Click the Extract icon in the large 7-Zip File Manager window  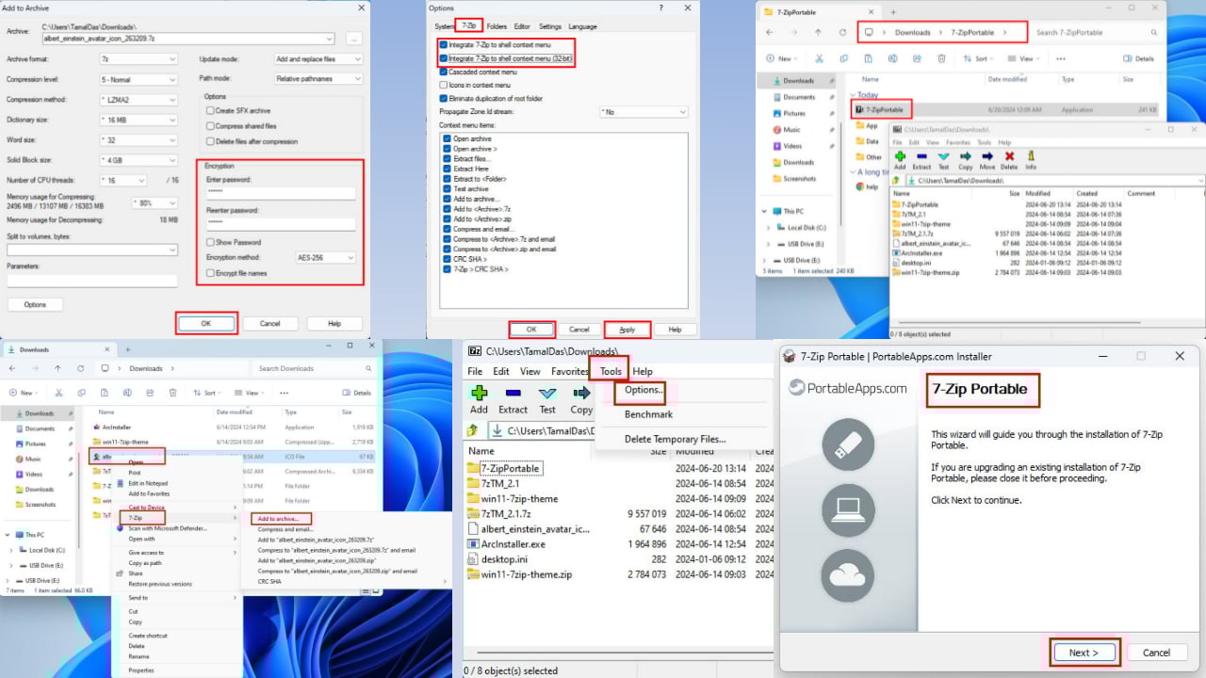pos(513,394)
